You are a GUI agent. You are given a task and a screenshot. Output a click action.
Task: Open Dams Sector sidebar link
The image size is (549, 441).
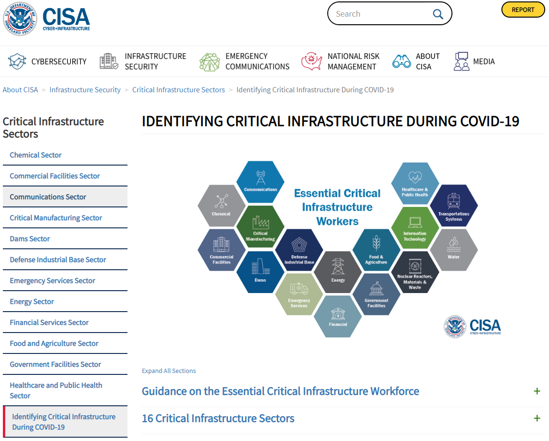[30, 239]
